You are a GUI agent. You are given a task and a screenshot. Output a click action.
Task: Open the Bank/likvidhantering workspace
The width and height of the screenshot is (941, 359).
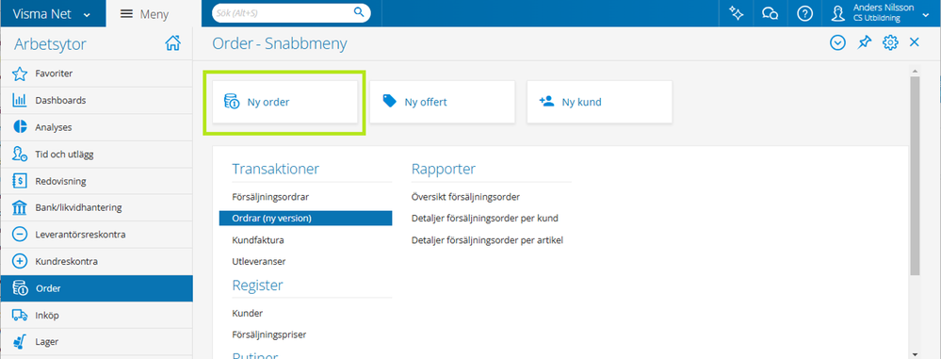(x=97, y=207)
